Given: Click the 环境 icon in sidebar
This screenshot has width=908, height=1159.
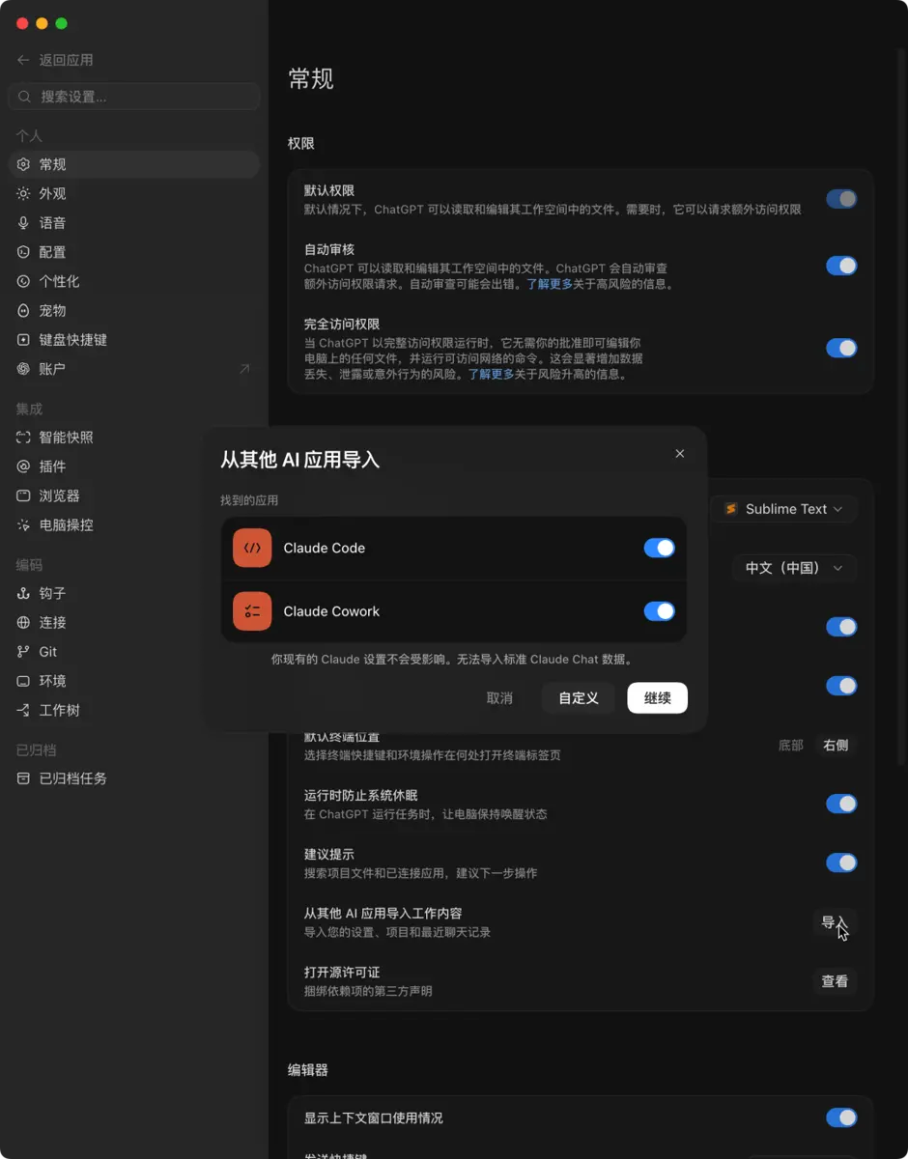Looking at the screenshot, I should (x=23, y=681).
